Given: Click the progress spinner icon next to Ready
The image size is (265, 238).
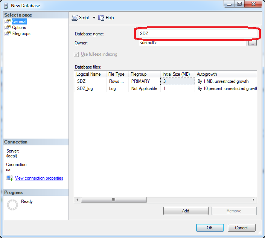Looking at the screenshot, I should (x=12, y=205).
